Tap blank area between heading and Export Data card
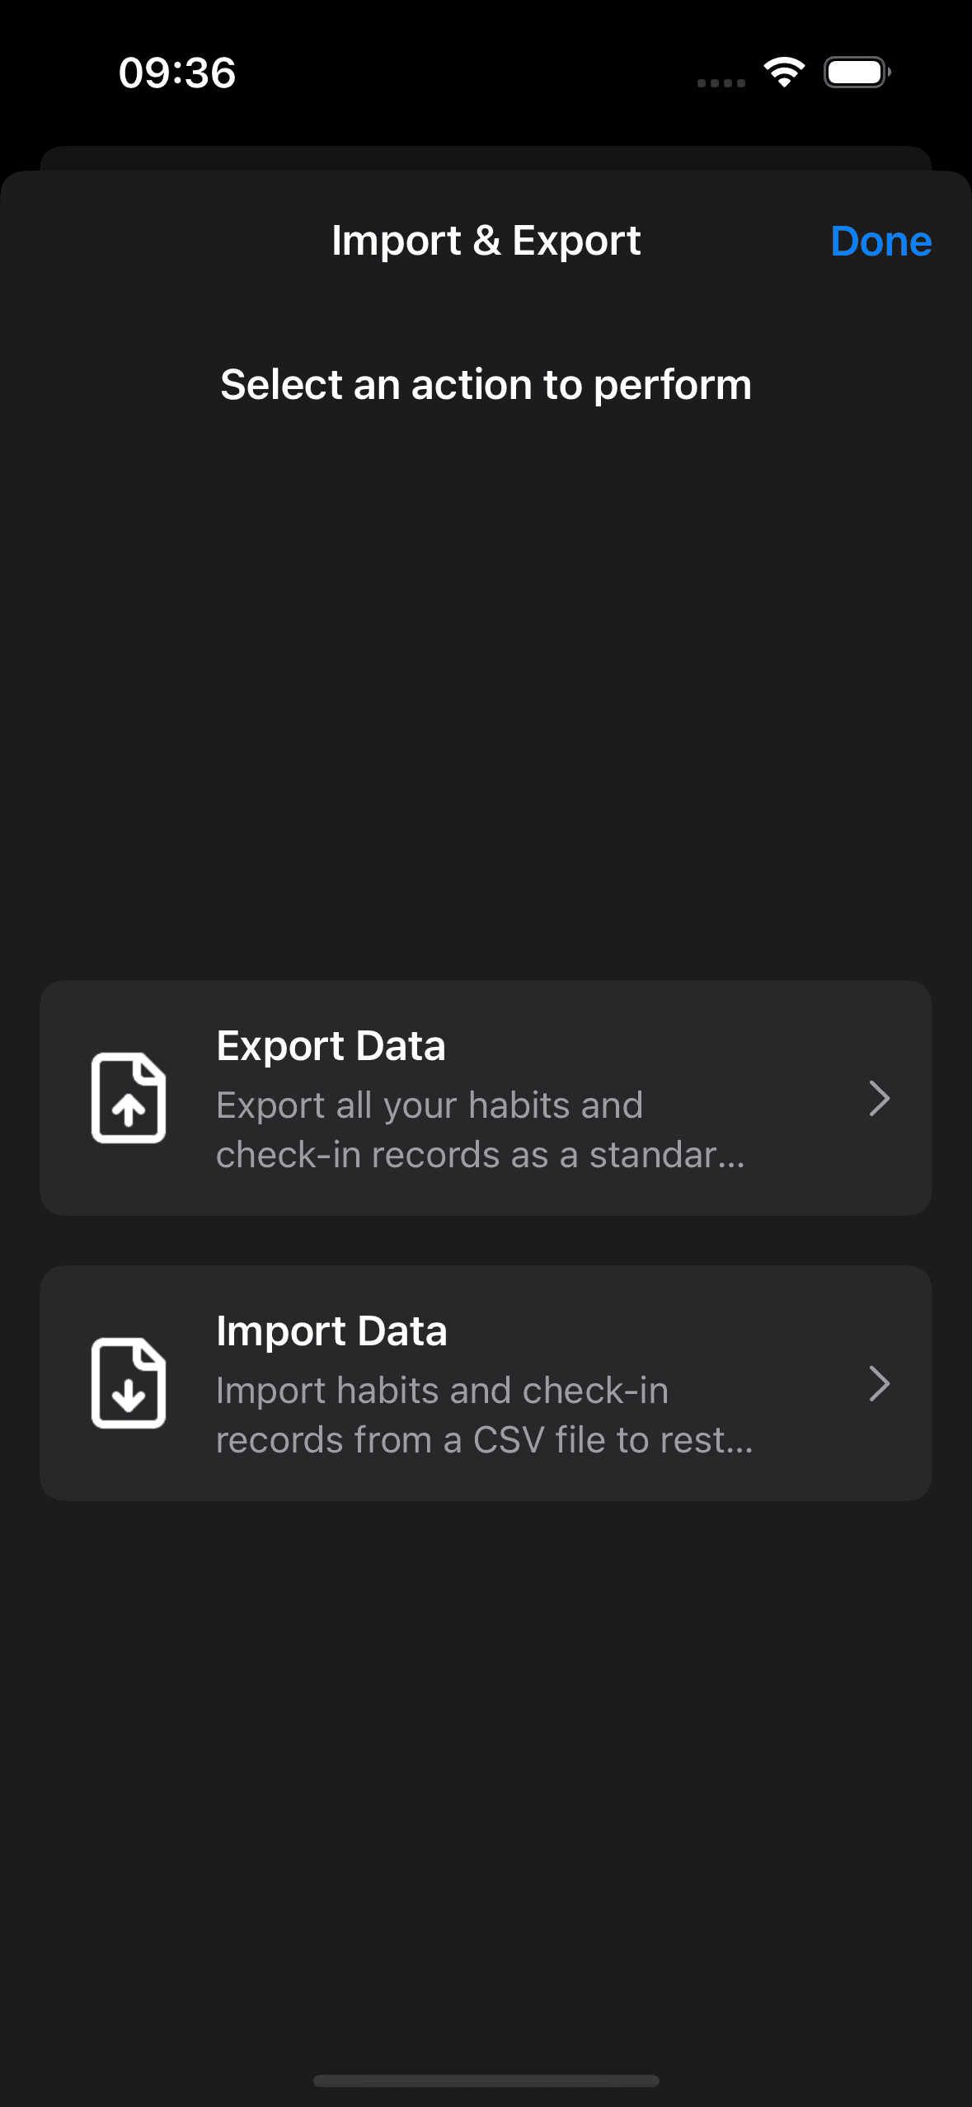972x2107 pixels. 486,692
